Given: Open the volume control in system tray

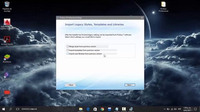Looking at the screenshot, I should coord(175,109).
